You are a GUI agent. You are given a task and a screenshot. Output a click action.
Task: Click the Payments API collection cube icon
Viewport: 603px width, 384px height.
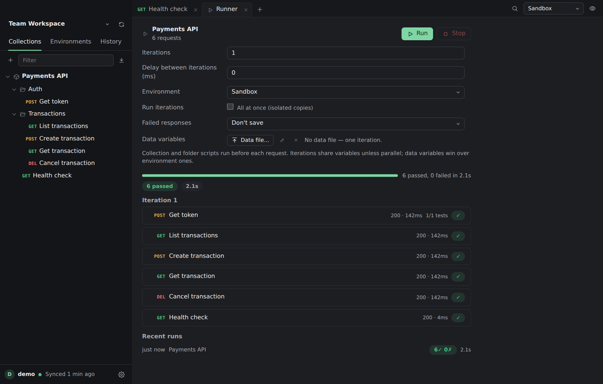click(16, 77)
